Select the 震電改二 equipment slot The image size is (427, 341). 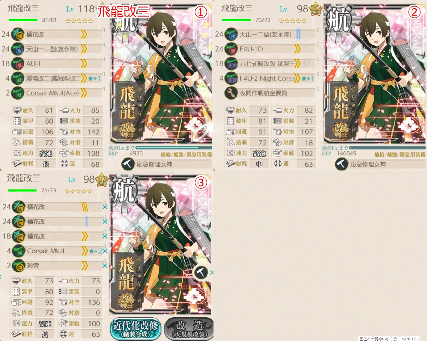56,78
